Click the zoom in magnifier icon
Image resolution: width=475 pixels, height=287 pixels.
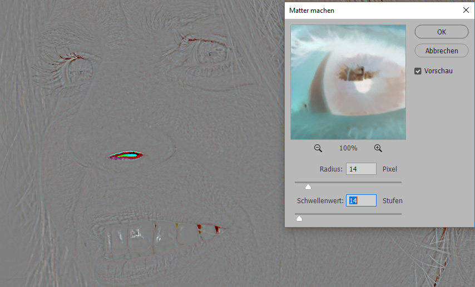point(378,148)
